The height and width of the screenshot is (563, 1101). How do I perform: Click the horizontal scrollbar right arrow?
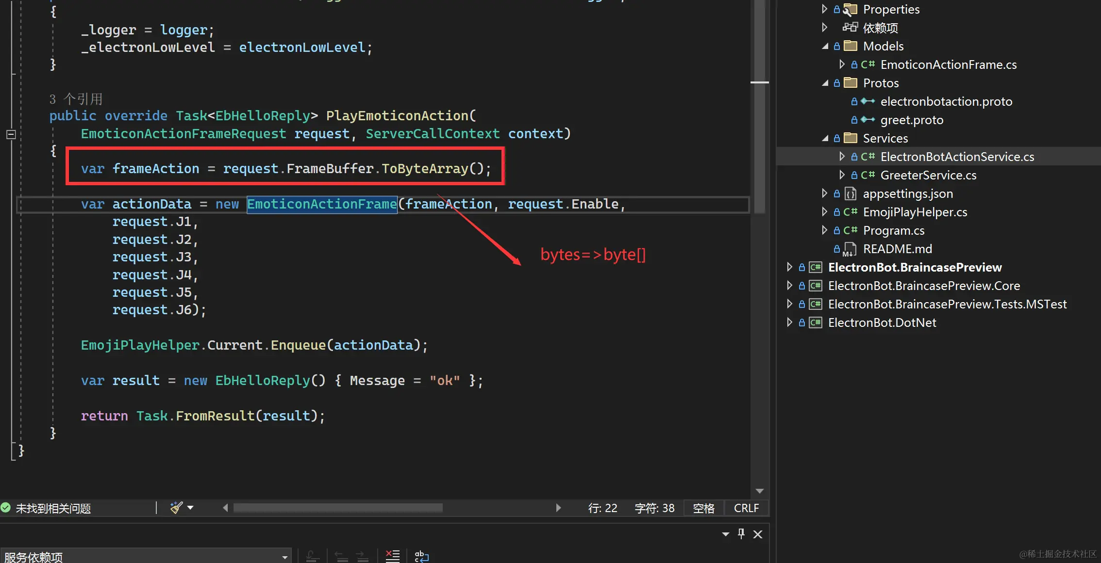pyautogui.click(x=558, y=508)
